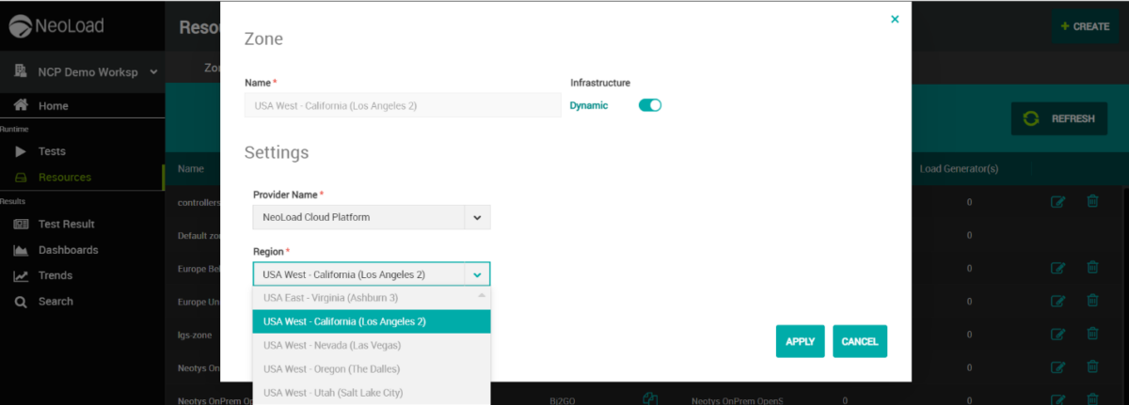Image resolution: width=1129 pixels, height=405 pixels.
Task: Choose USA West - Oregon (The Dalles)
Action: coord(371,368)
